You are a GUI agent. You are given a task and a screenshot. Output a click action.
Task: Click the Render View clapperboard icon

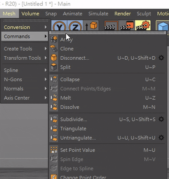(111, 26)
